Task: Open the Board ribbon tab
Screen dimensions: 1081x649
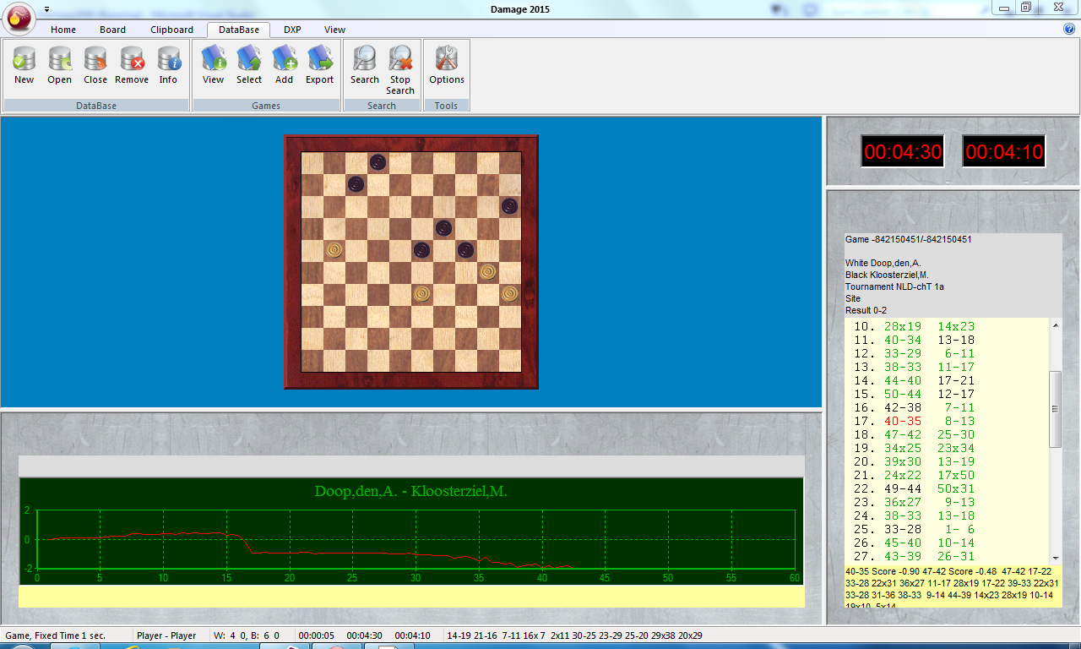Action: [112, 30]
